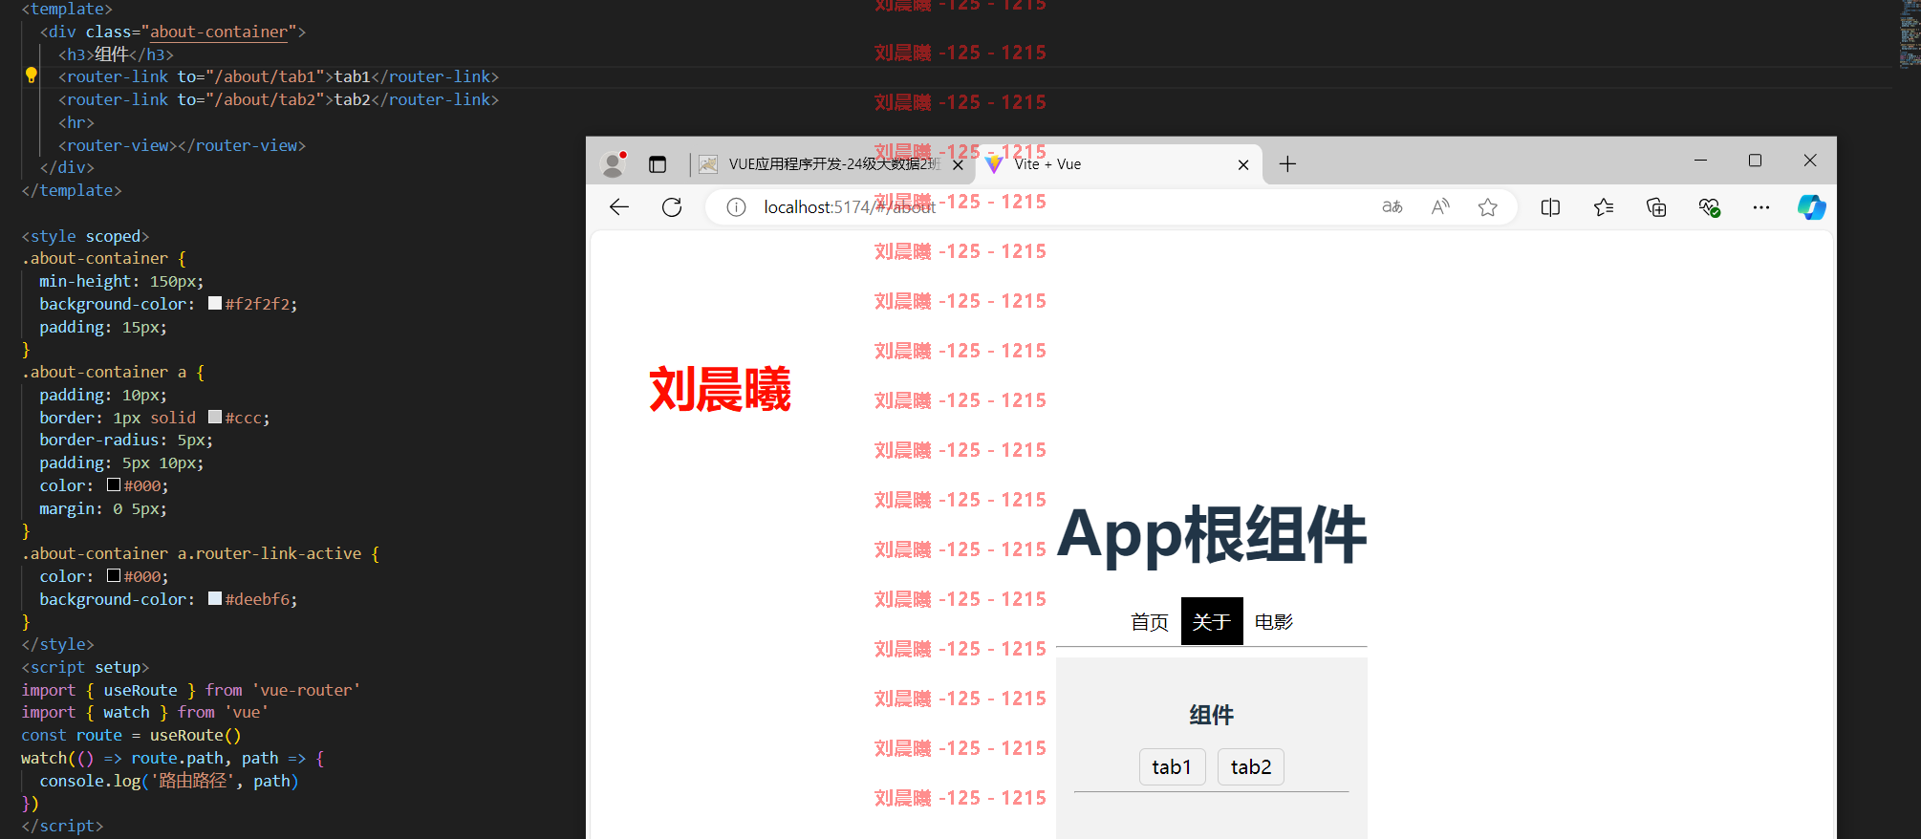Click the tab2 router link button
This screenshot has width=1921, height=839.
(x=1251, y=767)
